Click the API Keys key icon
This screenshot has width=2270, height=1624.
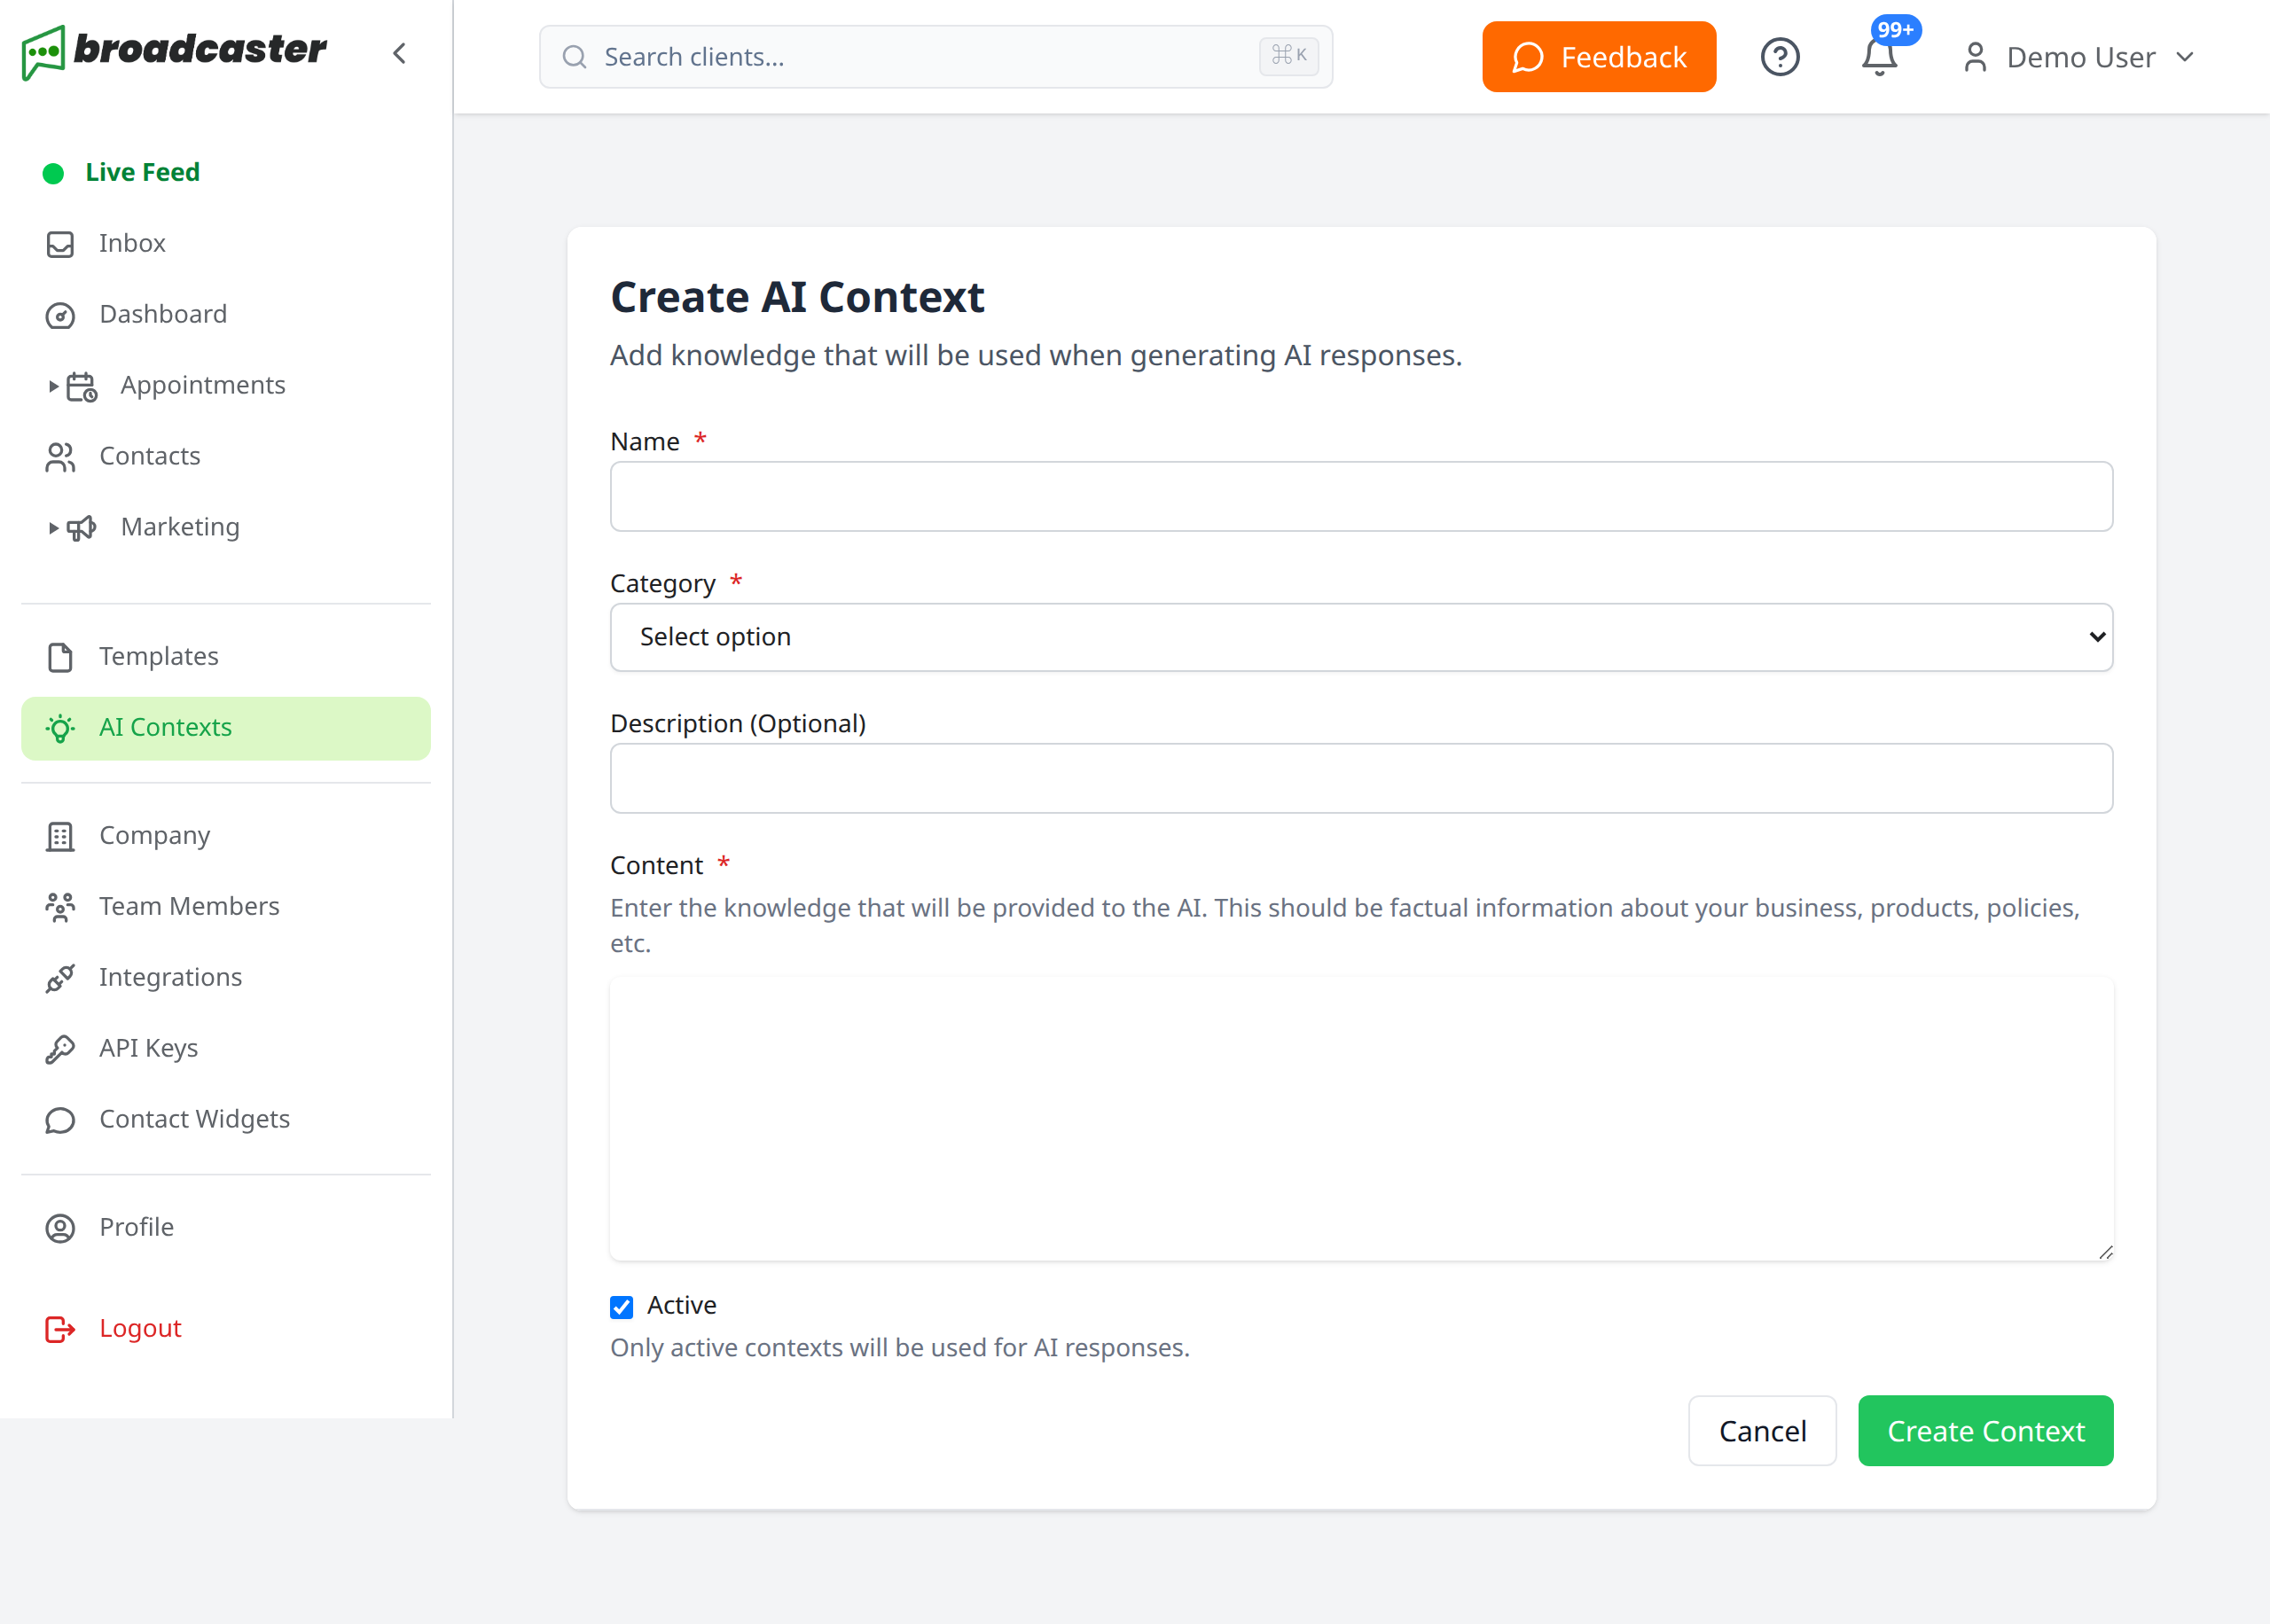click(60, 1049)
